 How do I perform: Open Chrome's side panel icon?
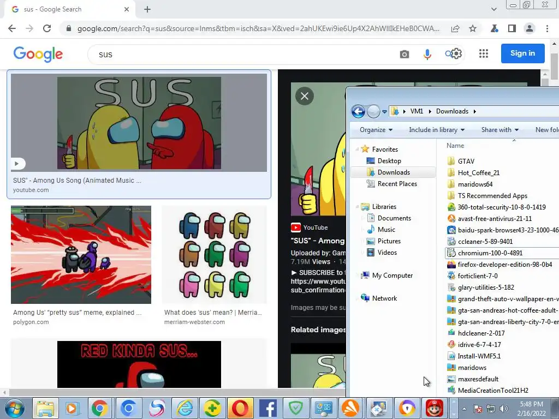512,28
